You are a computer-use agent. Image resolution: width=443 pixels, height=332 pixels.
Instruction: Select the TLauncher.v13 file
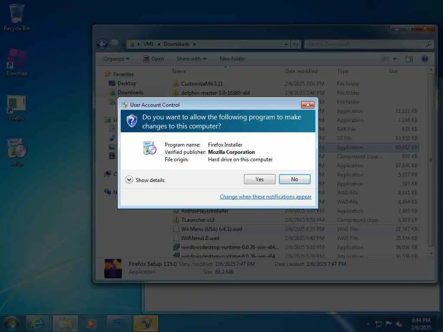point(198,220)
